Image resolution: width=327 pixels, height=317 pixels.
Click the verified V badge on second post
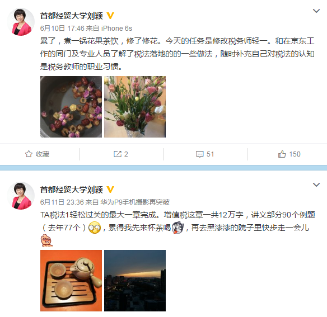110,190
